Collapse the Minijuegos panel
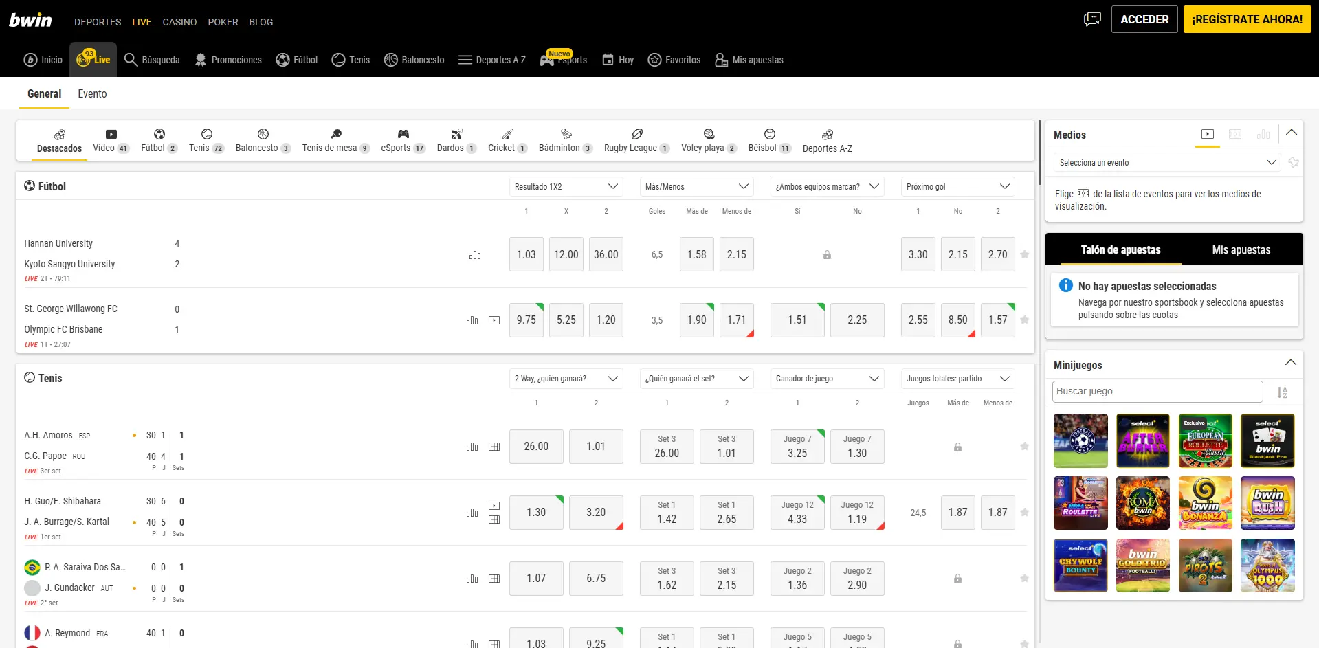 [x=1291, y=363]
